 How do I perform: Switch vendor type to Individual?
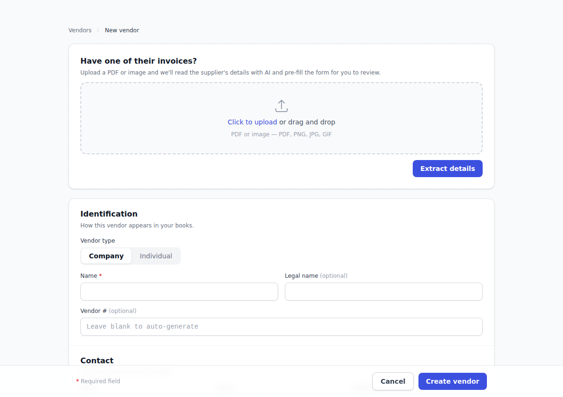[x=156, y=256]
